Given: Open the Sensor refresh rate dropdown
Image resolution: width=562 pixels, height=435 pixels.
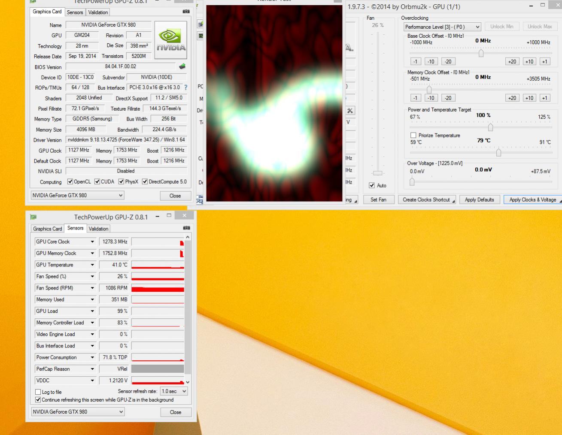Looking at the screenshot, I should pos(174,391).
